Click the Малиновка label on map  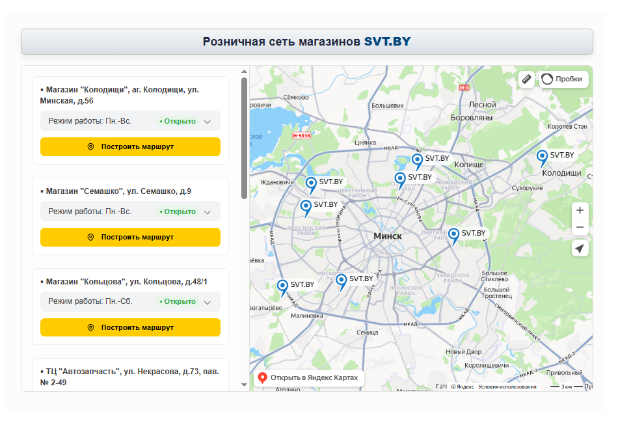click(306, 316)
